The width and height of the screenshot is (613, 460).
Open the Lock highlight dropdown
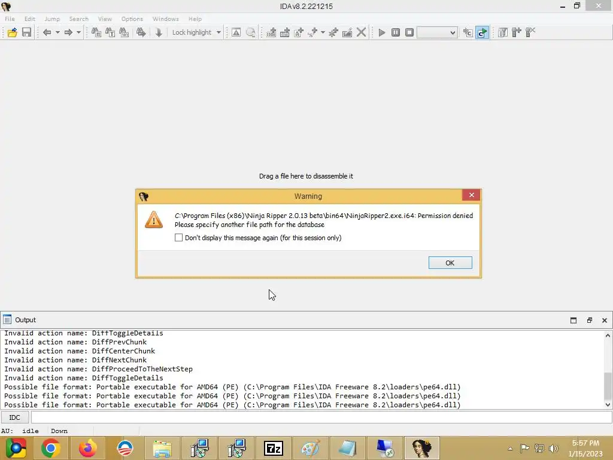[x=219, y=32]
